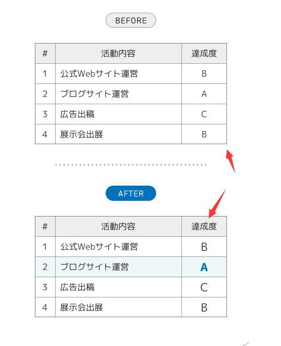Viewport: 281px width, 346px height.
Task: Select 達成度 header in AFTER table
Action: [204, 227]
